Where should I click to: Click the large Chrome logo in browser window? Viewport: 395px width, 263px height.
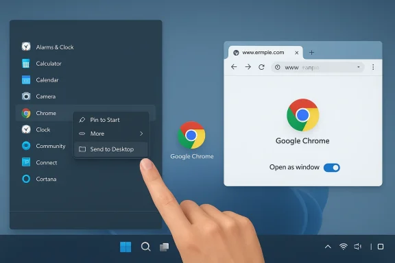pyautogui.click(x=302, y=115)
